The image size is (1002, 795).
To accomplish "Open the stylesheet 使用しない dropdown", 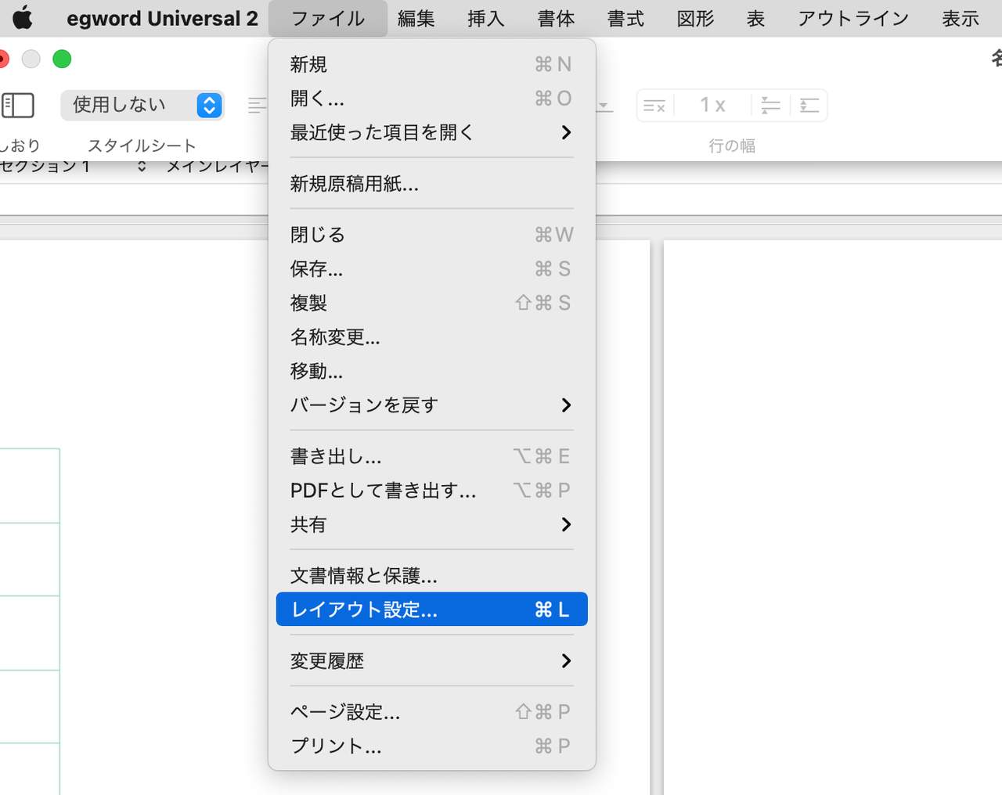I will (x=142, y=105).
